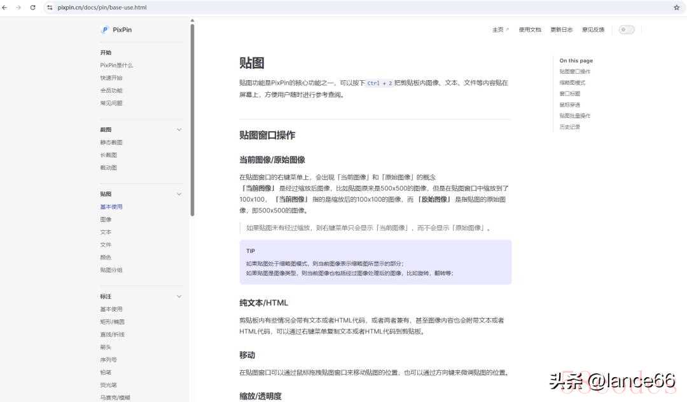
Task: Jump to 历史记录 in page outline
Action: click(570, 127)
